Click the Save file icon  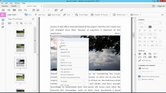[x=3, y=10]
